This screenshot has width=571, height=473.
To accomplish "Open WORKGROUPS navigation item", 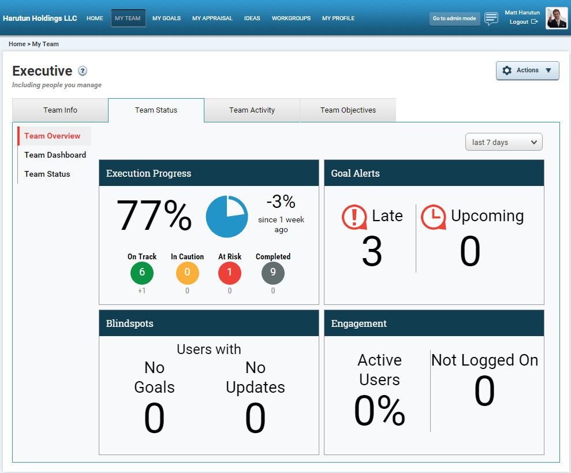I will click(x=291, y=18).
